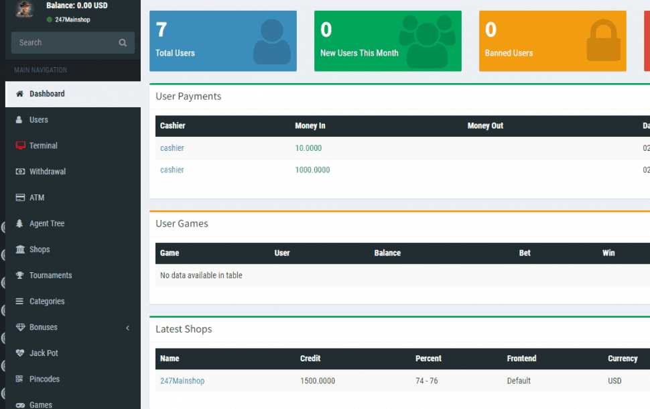Focus the sidebar Search field
The image size is (650, 409).
click(x=64, y=43)
